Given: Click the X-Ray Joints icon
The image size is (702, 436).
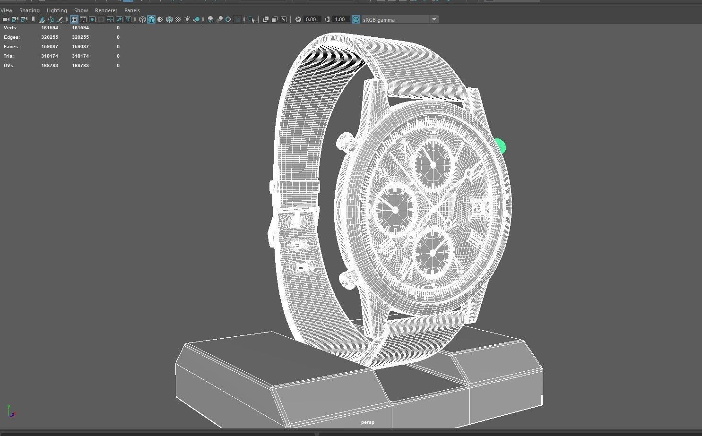Looking at the screenshot, I should point(284,19).
